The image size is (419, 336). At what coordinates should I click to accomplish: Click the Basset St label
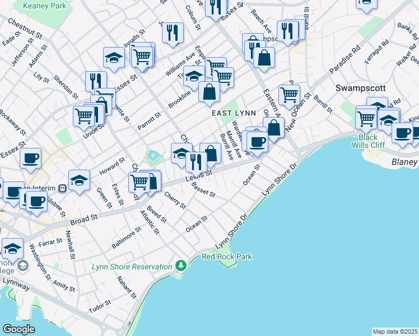[x=203, y=189]
